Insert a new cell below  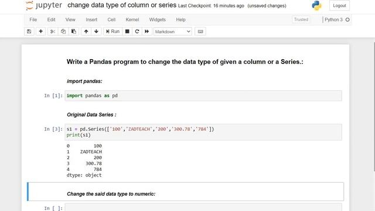[40, 32]
